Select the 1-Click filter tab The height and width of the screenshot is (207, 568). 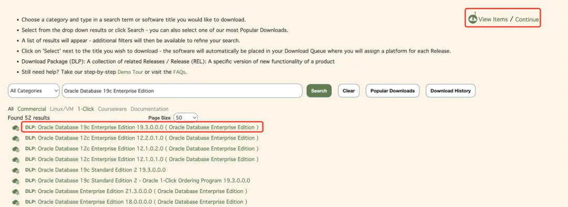tap(86, 109)
